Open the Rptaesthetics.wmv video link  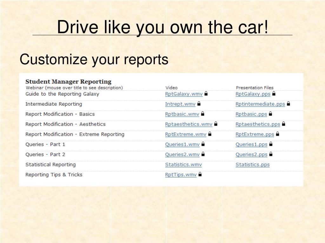[x=189, y=124]
